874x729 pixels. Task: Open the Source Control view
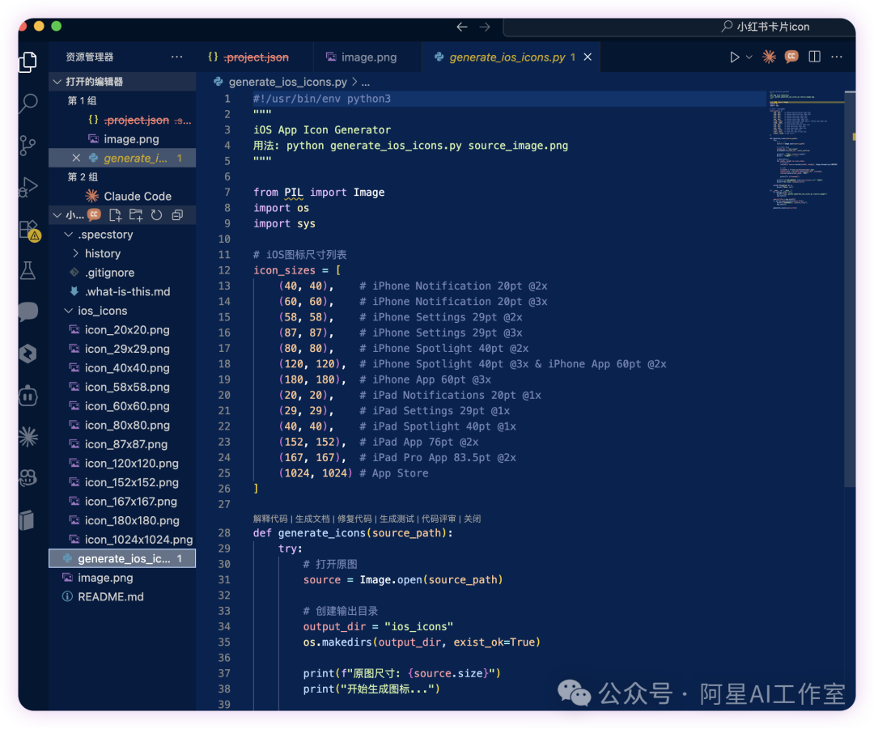click(28, 145)
